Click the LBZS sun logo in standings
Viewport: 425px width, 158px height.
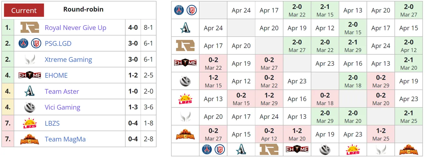click(30, 123)
